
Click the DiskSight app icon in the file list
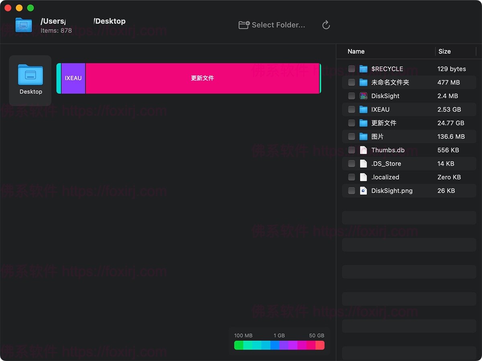click(x=364, y=96)
